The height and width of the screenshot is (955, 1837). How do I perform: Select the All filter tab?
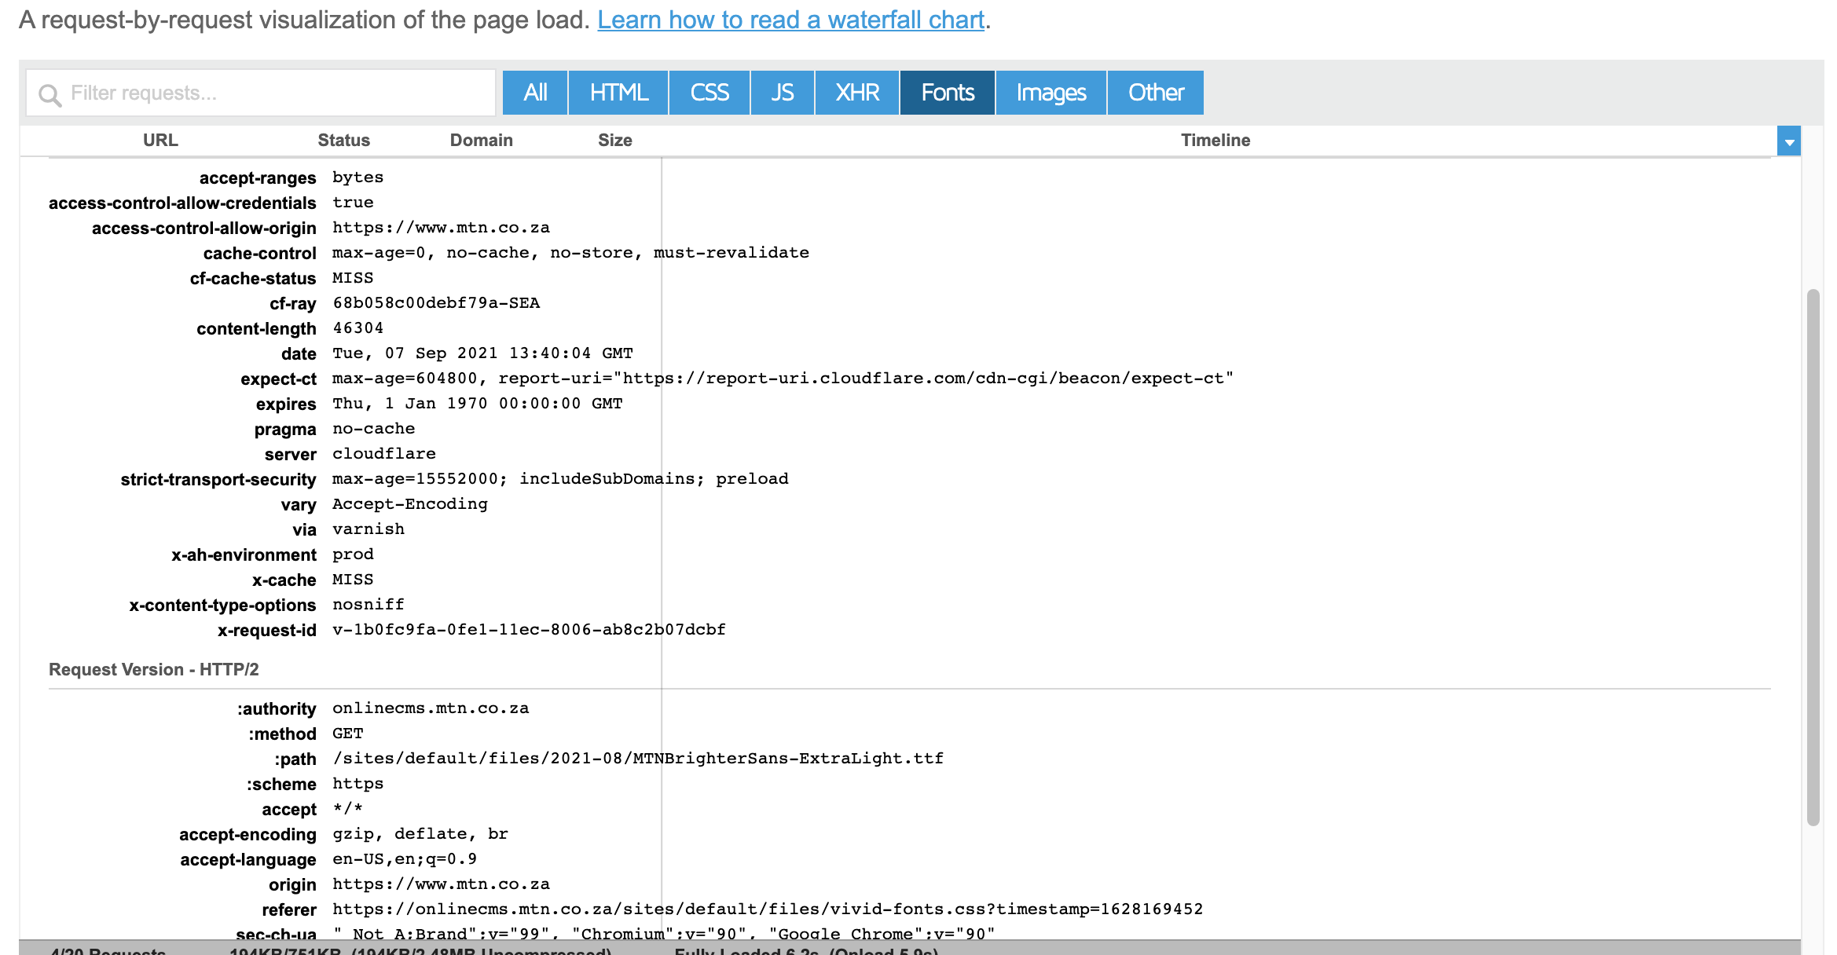(x=535, y=93)
